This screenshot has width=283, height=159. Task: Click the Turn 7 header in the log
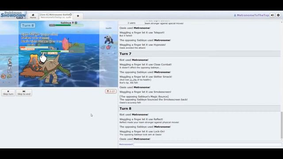tap(200, 54)
